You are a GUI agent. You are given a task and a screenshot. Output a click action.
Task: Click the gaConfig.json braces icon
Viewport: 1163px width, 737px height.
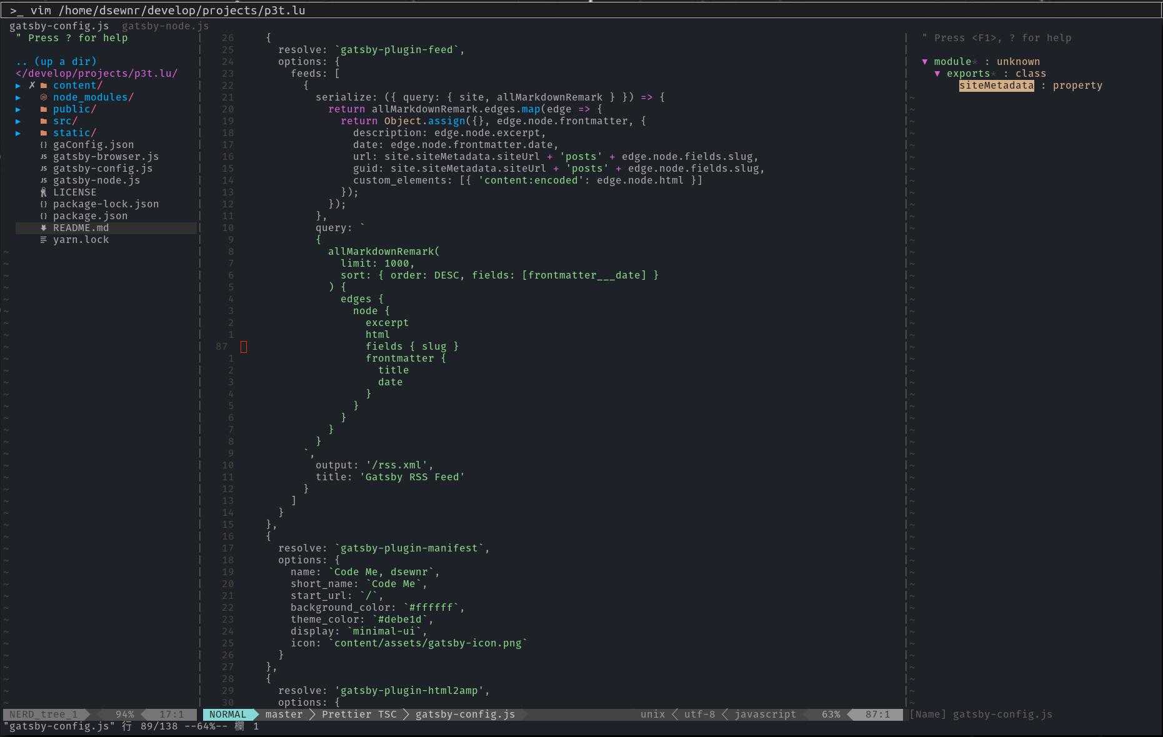pos(44,145)
